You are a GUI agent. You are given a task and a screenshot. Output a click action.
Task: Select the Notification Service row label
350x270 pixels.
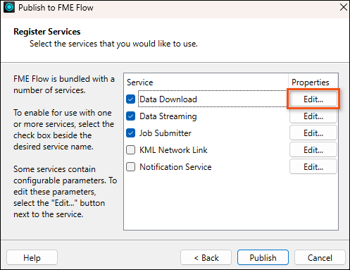pos(175,167)
